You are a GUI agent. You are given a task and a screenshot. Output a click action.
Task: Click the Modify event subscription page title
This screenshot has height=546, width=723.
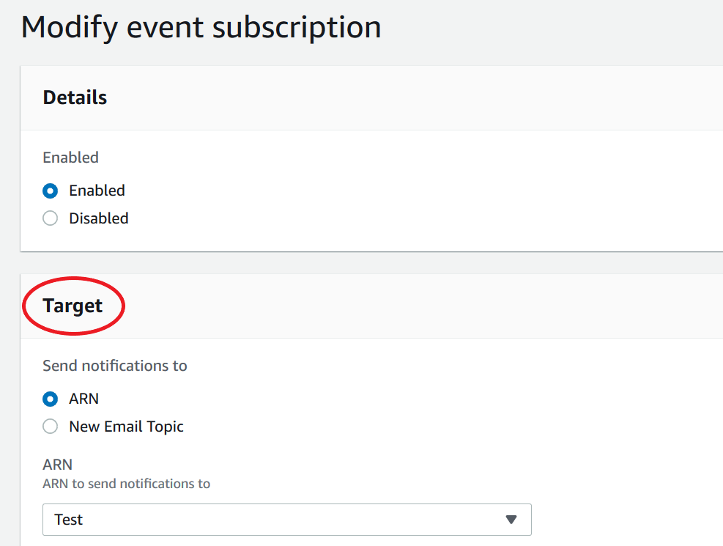(201, 27)
